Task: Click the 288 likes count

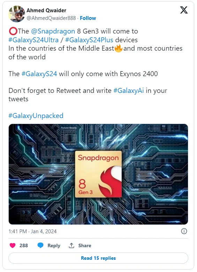Action: pyautogui.click(x=24, y=245)
